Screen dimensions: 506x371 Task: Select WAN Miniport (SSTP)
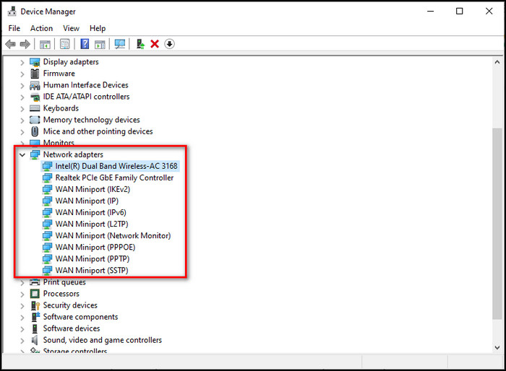(92, 271)
